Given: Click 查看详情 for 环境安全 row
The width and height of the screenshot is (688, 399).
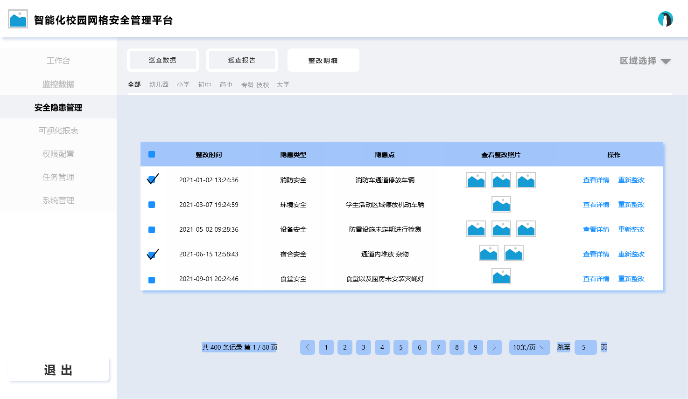Looking at the screenshot, I should (596, 205).
